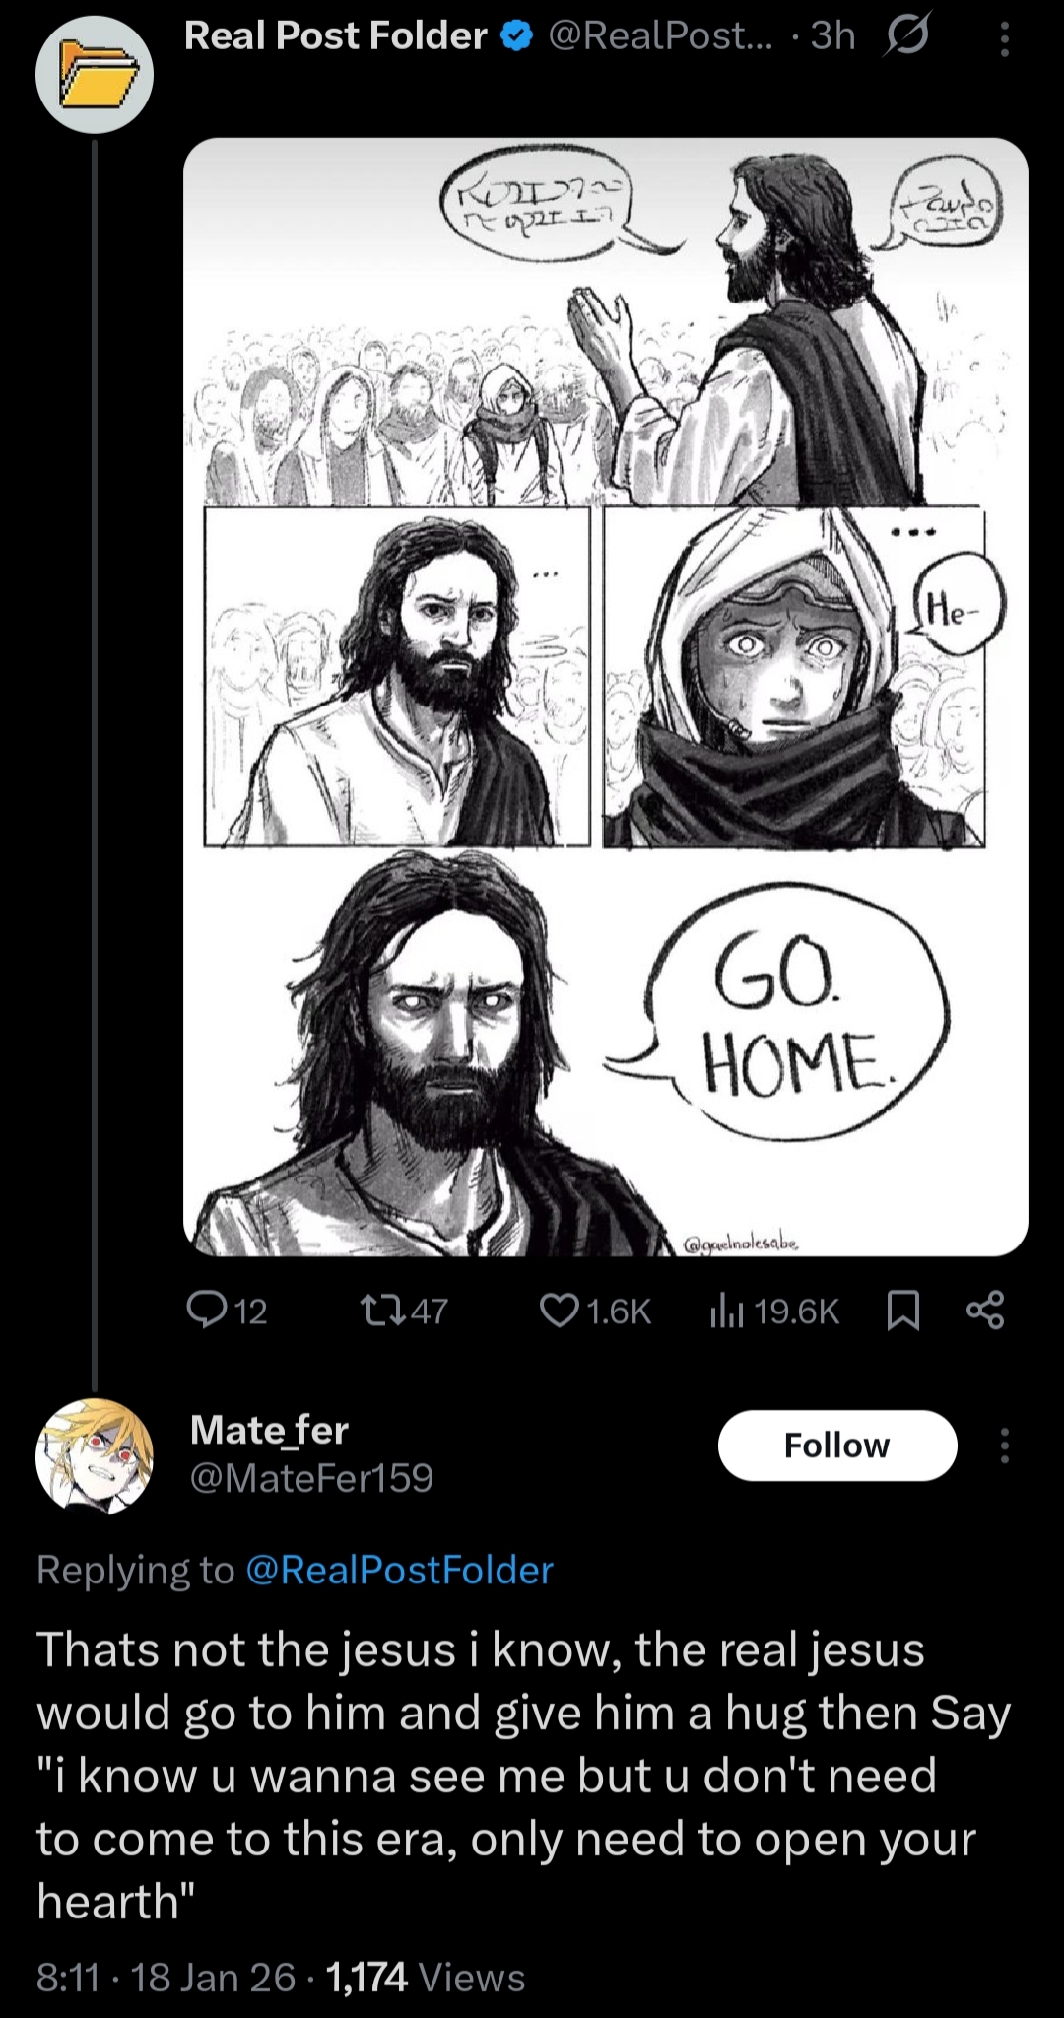The width and height of the screenshot is (1064, 2018).
Task: Open the reply comments on the comic post
Action: tap(227, 1311)
